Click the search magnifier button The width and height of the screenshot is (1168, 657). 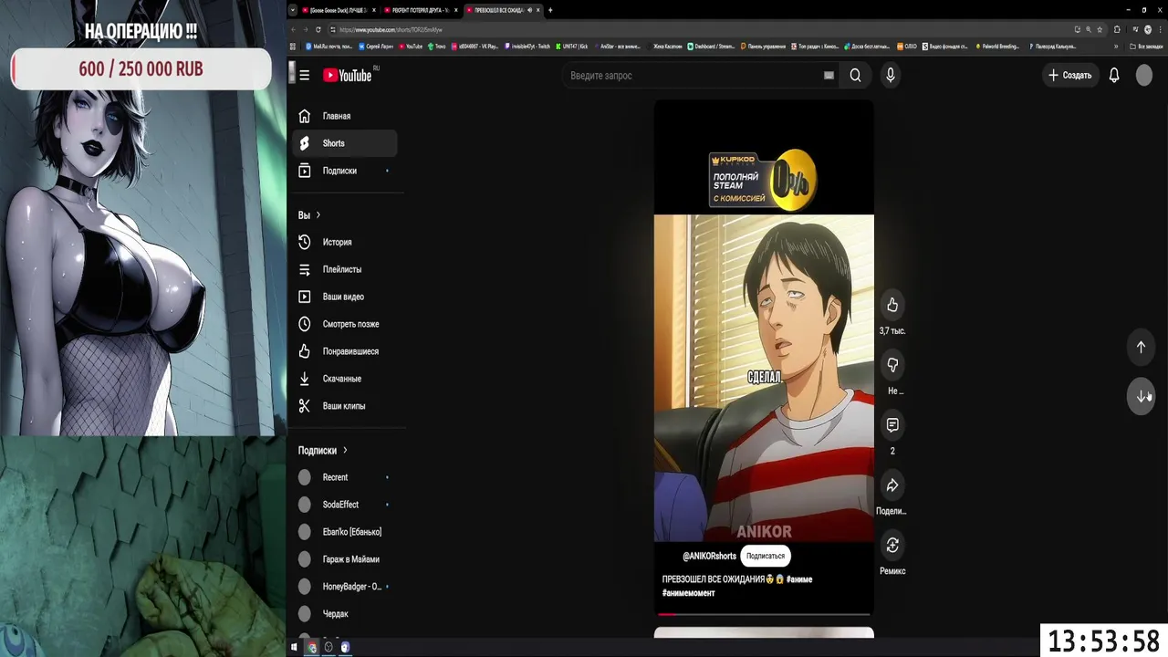(855, 76)
